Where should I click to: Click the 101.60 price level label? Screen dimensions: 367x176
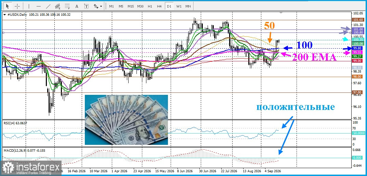click(357, 20)
